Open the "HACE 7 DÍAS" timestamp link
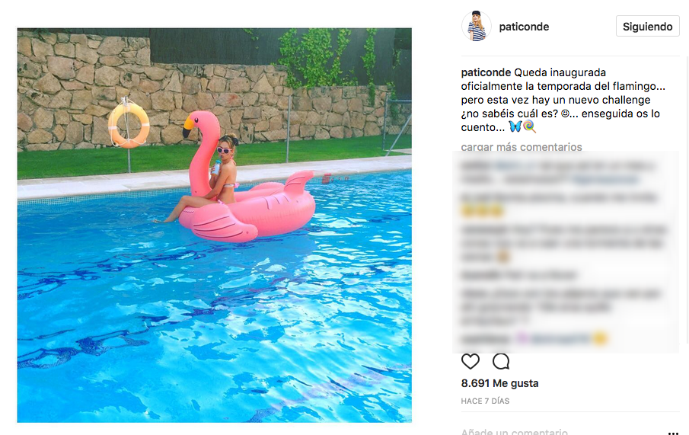This screenshot has width=689, height=435. coord(485,401)
